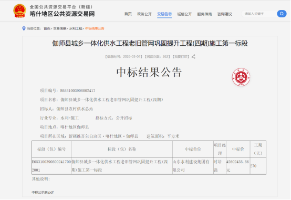Focus the keyword search input field
The image size is (291, 200).
(259, 14)
